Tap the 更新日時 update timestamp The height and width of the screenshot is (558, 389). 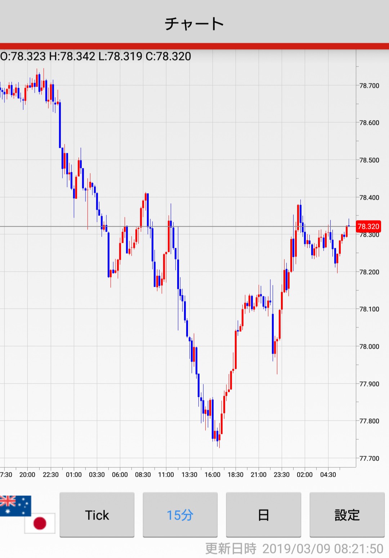(x=294, y=549)
